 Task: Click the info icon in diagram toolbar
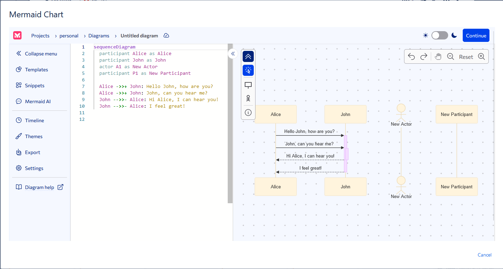pyautogui.click(x=248, y=113)
